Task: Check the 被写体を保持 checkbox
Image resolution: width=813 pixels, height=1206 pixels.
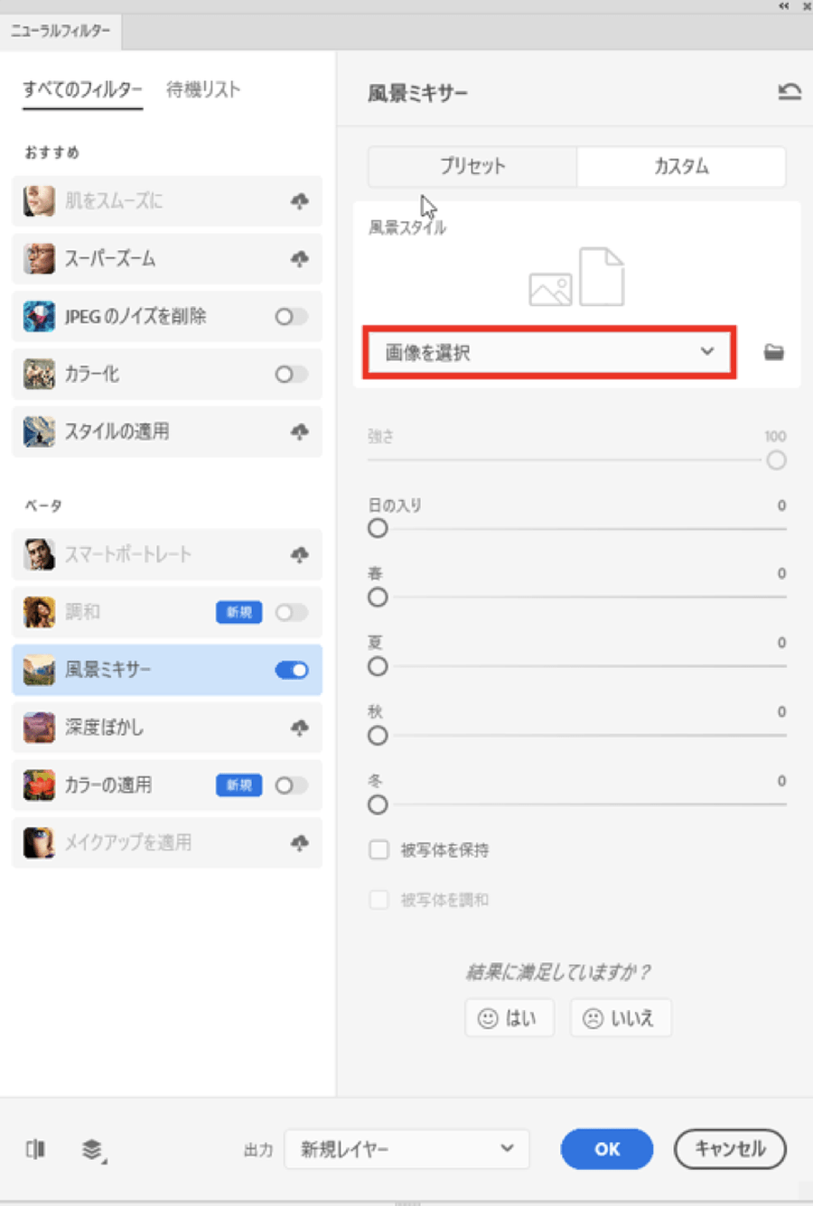Action: [379, 849]
